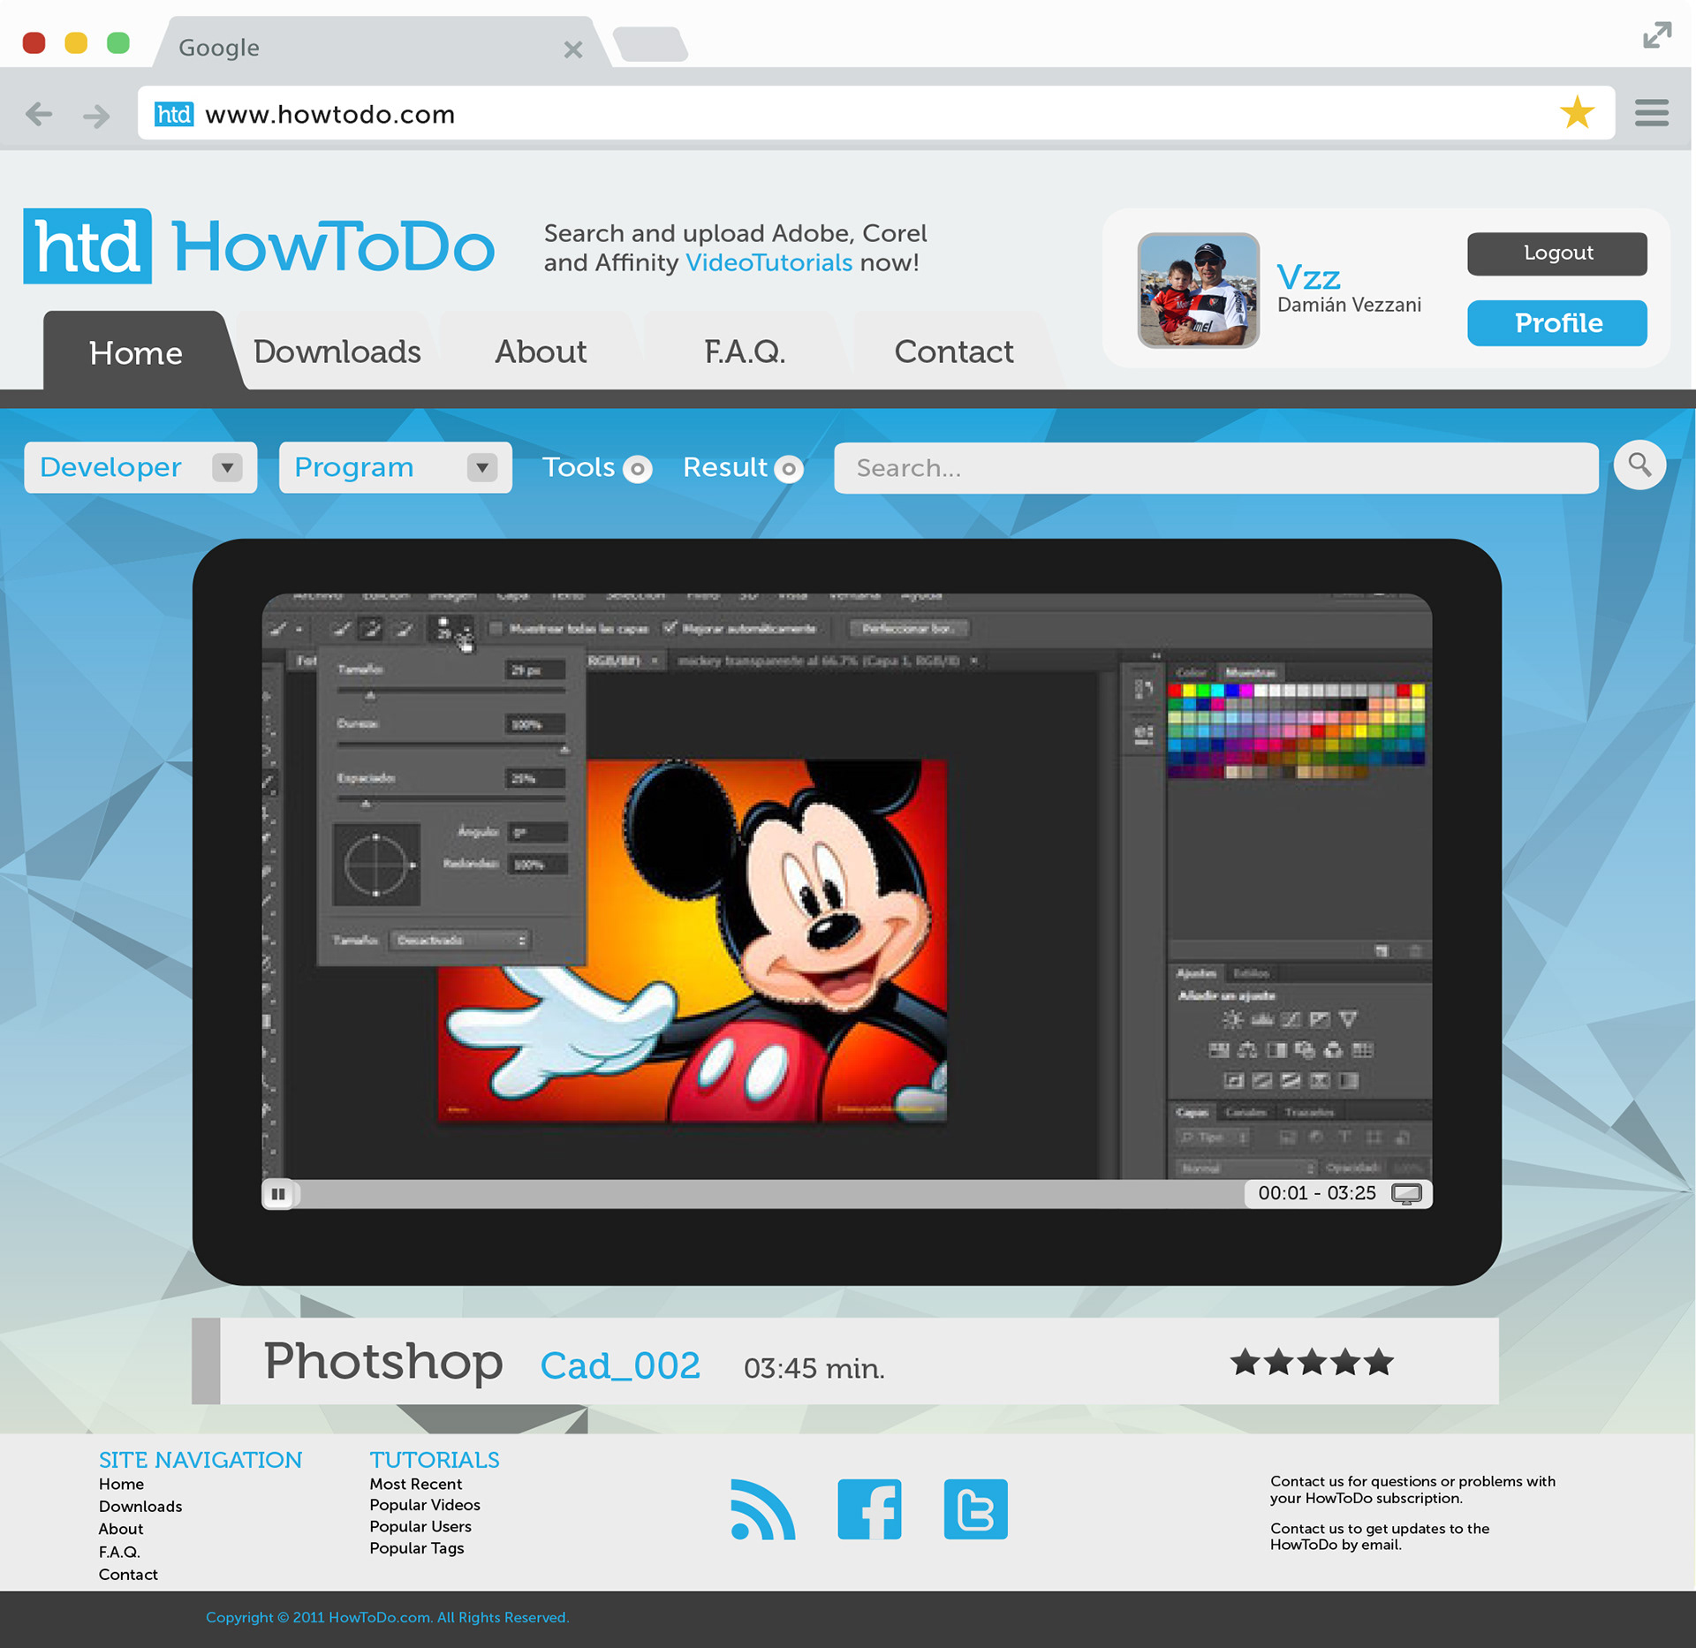Image resolution: width=1696 pixels, height=1648 pixels.
Task: Click the red macOS close button
Action: [x=34, y=42]
